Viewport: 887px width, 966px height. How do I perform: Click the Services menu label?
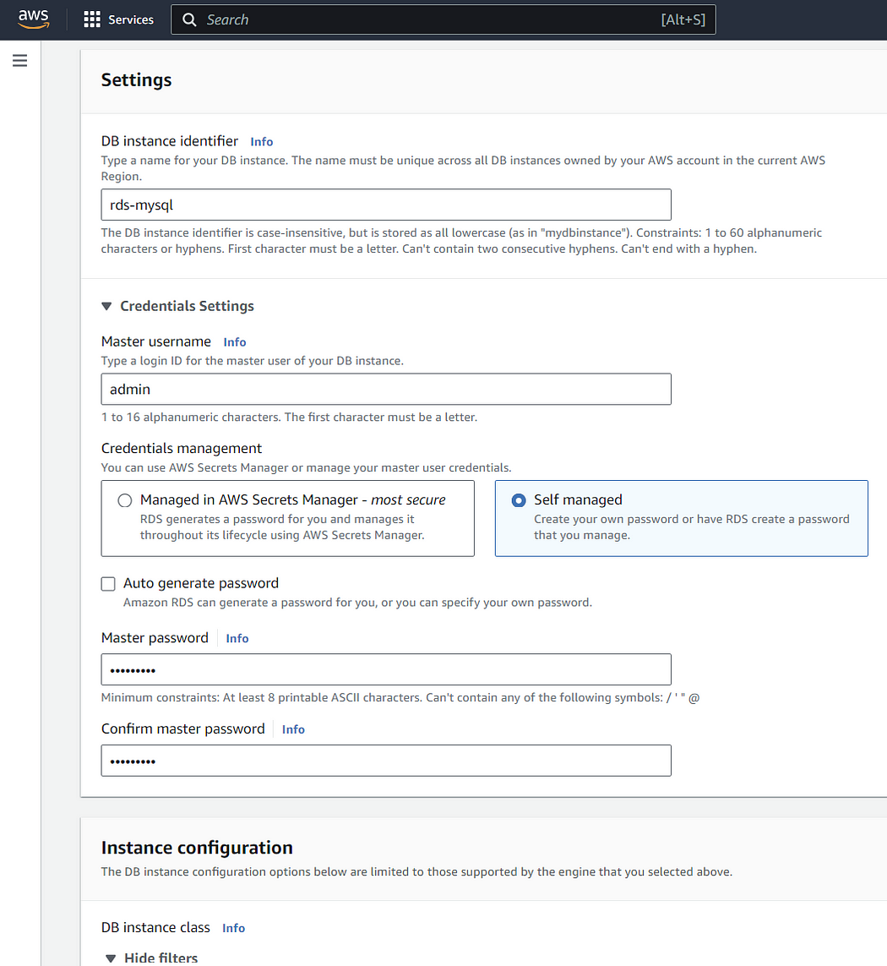pos(131,19)
